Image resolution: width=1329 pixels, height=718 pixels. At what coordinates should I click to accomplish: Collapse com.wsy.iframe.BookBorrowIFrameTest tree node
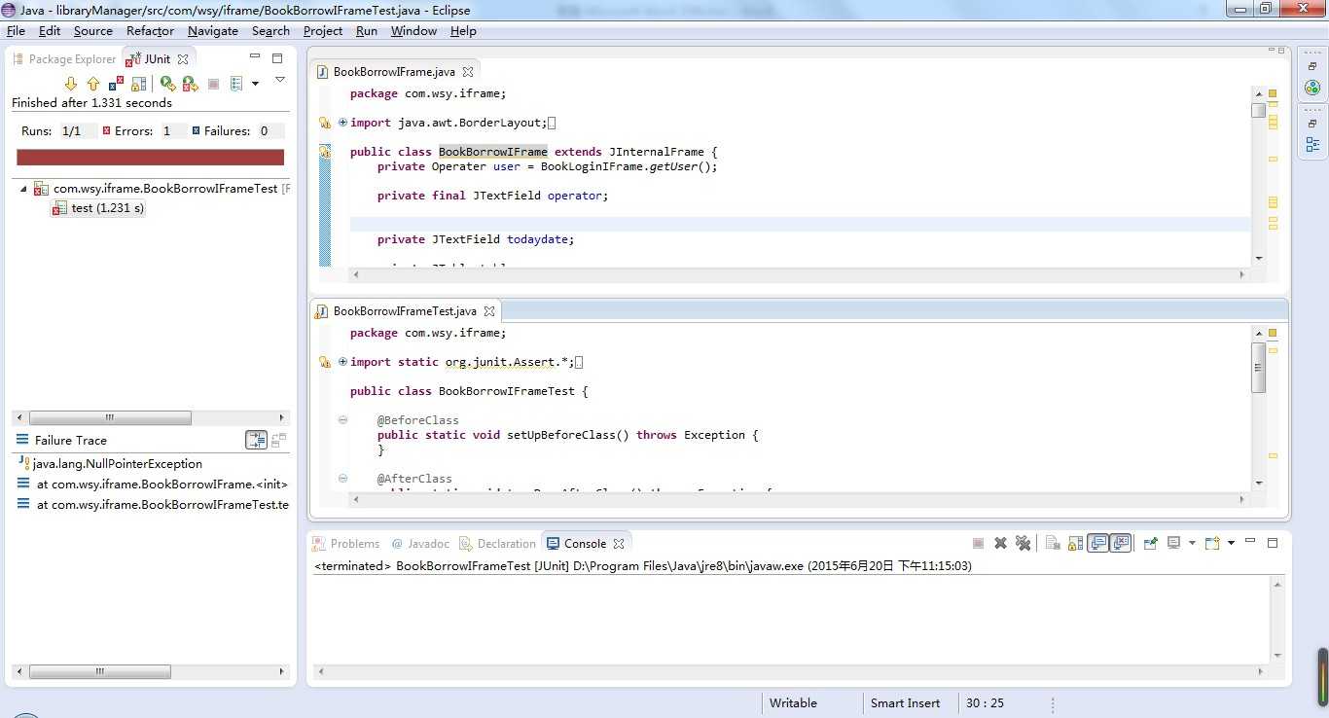(x=23, y=189)
